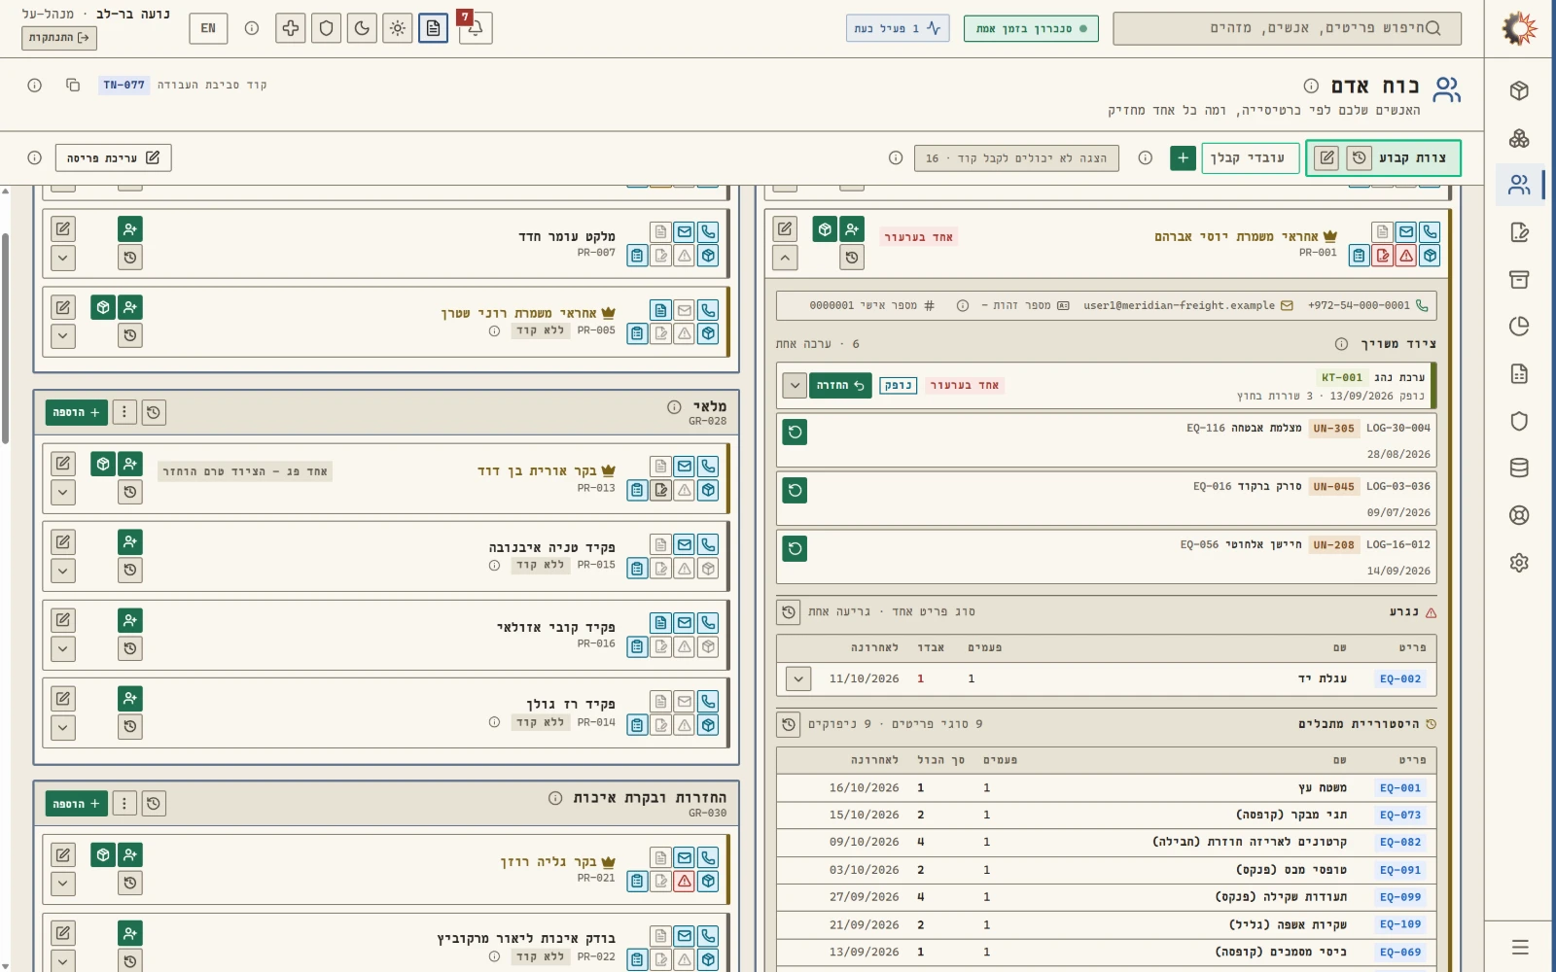Expand the PR-013 card chevron
This screenshot has height=972, width=1556.
63,492
